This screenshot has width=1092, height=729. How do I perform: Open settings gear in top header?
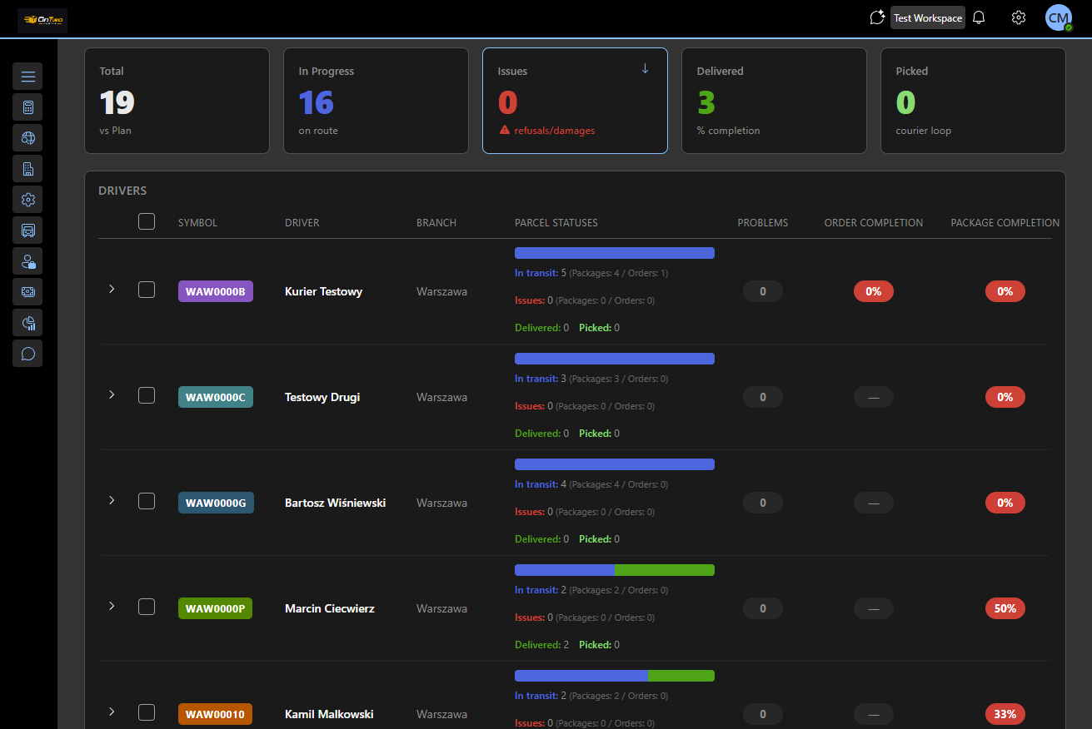pos(1019,17)
